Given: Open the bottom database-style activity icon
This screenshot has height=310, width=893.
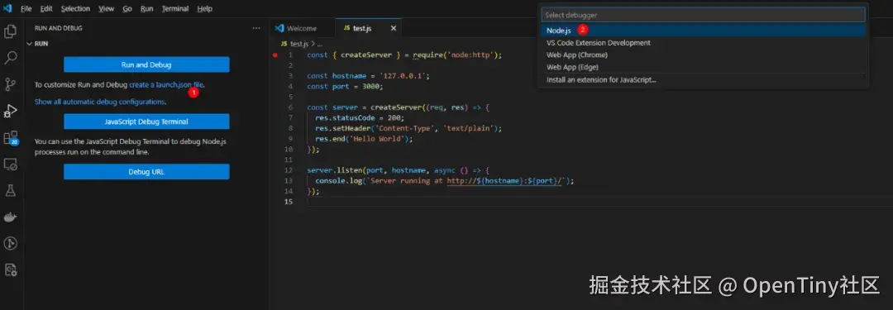Looking at the screenshot, I should [10, 269].
